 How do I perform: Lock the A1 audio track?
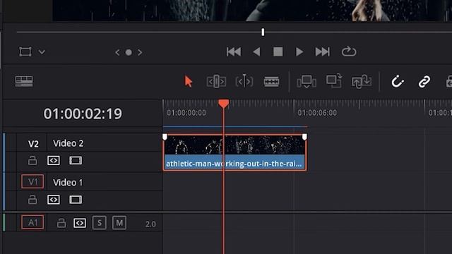coord(61,223)
